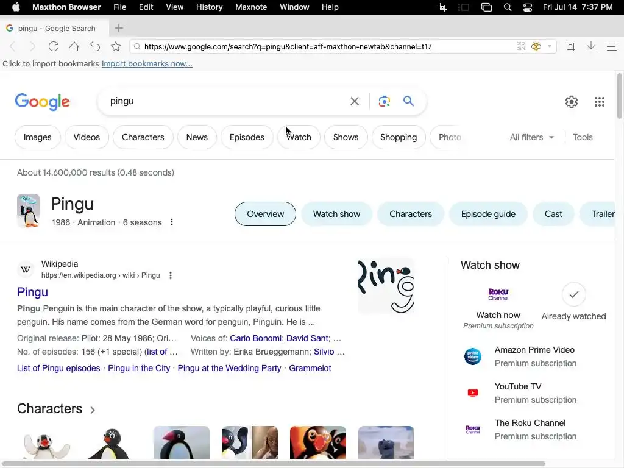Go to the browser home page icon
Screen dimensions: 624x468
coord(74,46)
